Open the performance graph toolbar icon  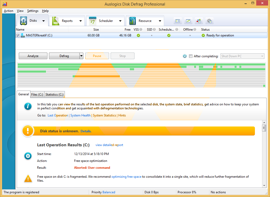188,21
